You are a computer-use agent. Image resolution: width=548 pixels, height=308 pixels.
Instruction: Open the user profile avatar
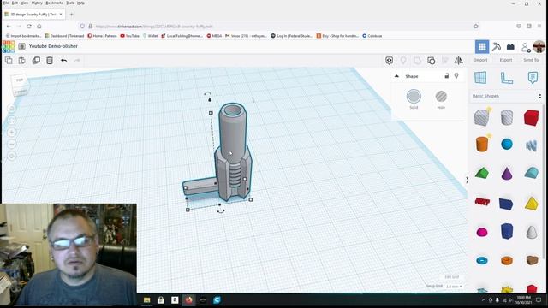click(539, 47)
